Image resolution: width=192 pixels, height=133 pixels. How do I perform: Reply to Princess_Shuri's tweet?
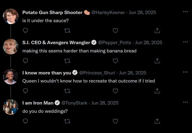coord(25,91)
